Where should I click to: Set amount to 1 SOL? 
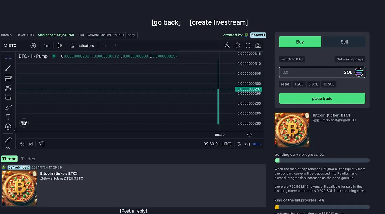[x=299, y=84]
